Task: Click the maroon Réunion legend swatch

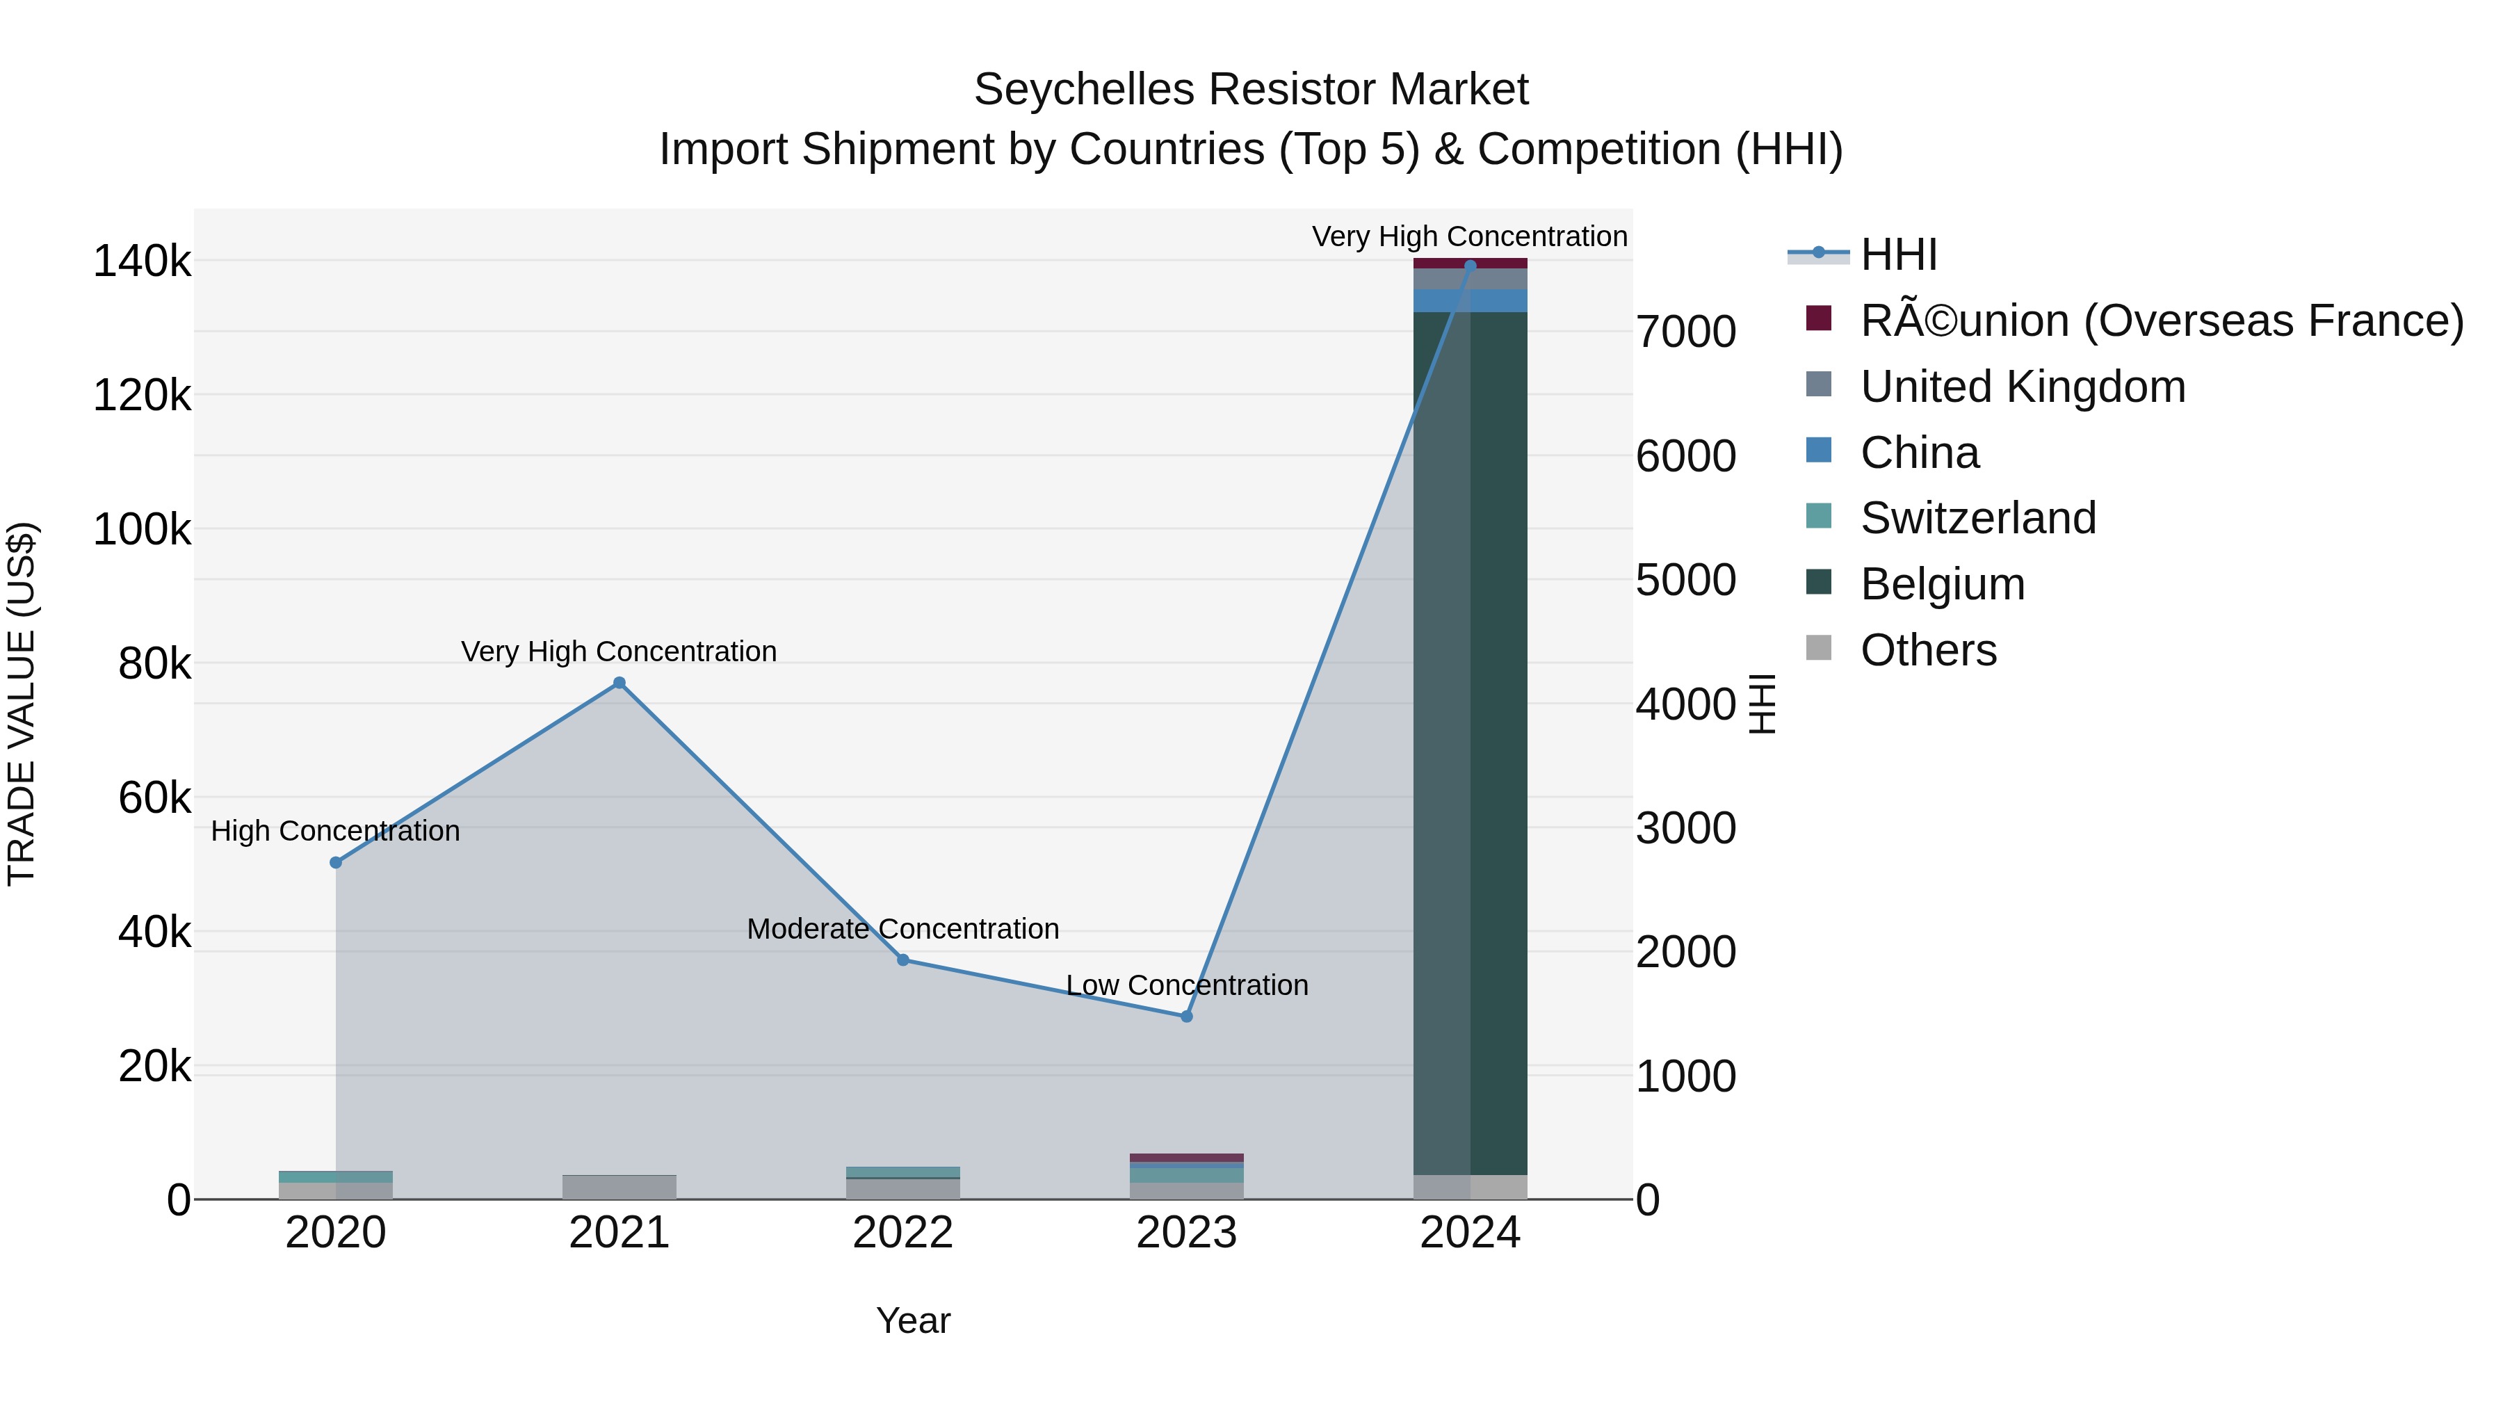Action: click(x=1818, y=318)
